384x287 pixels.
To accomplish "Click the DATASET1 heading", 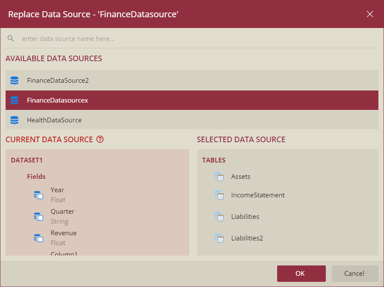I will point(27,160).
